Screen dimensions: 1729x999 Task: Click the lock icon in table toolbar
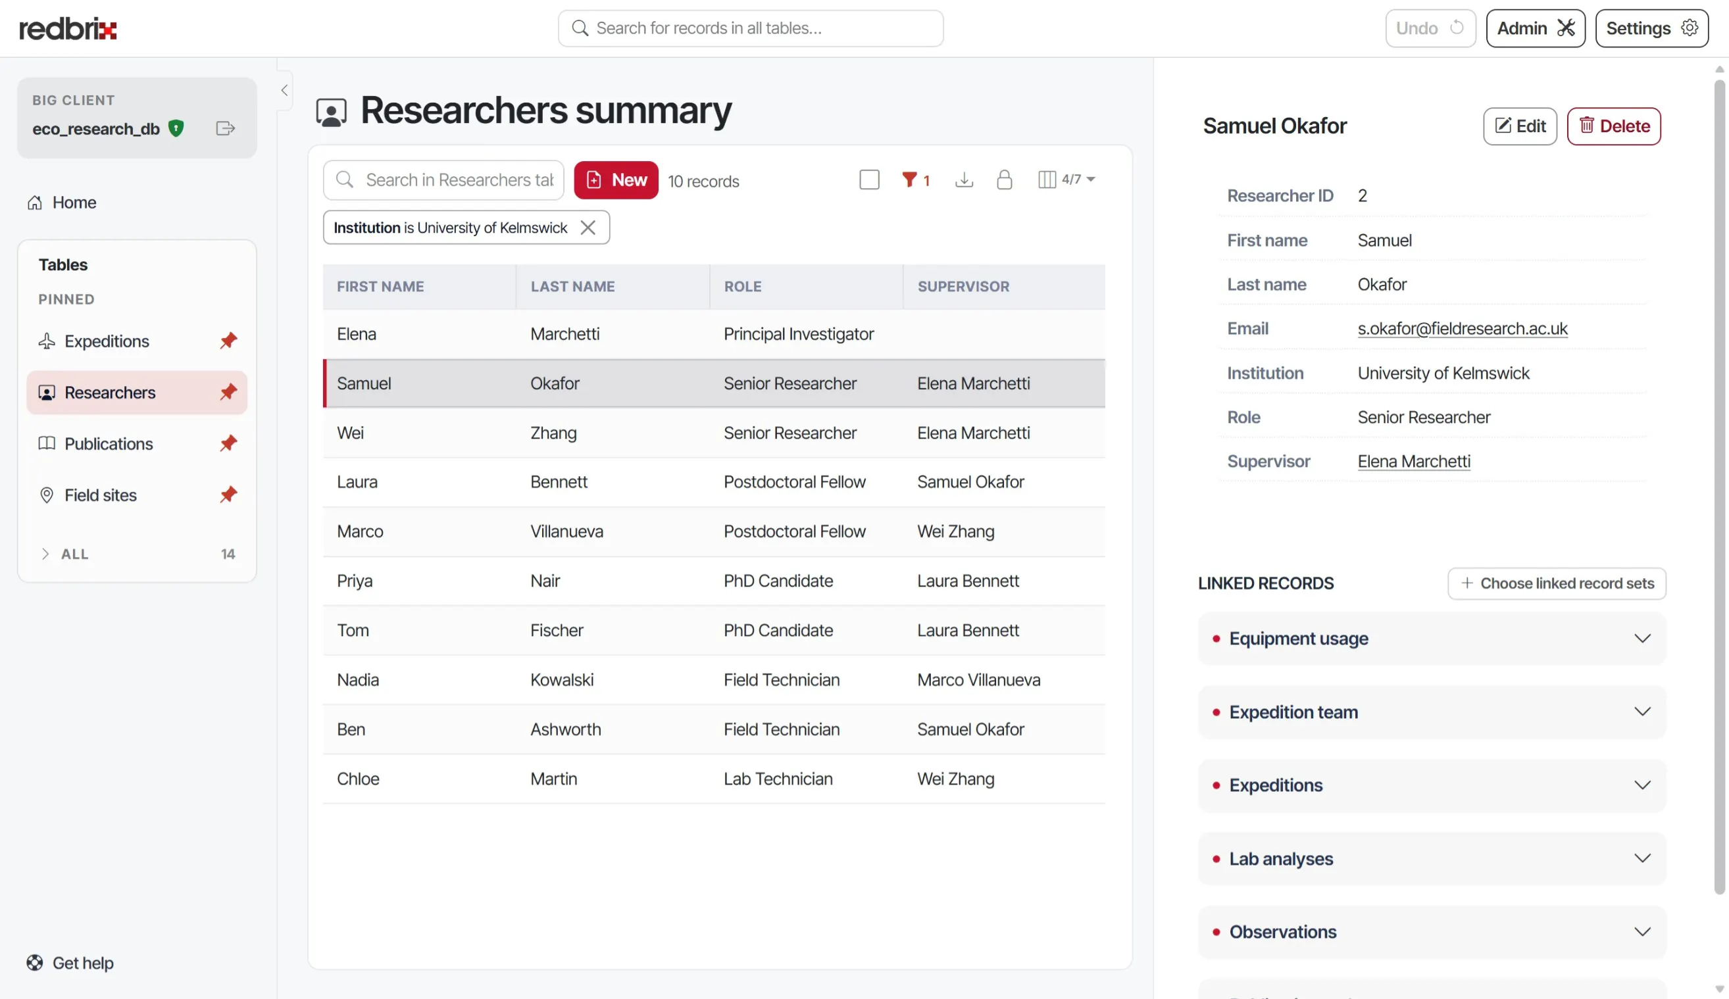[1005, 180]
